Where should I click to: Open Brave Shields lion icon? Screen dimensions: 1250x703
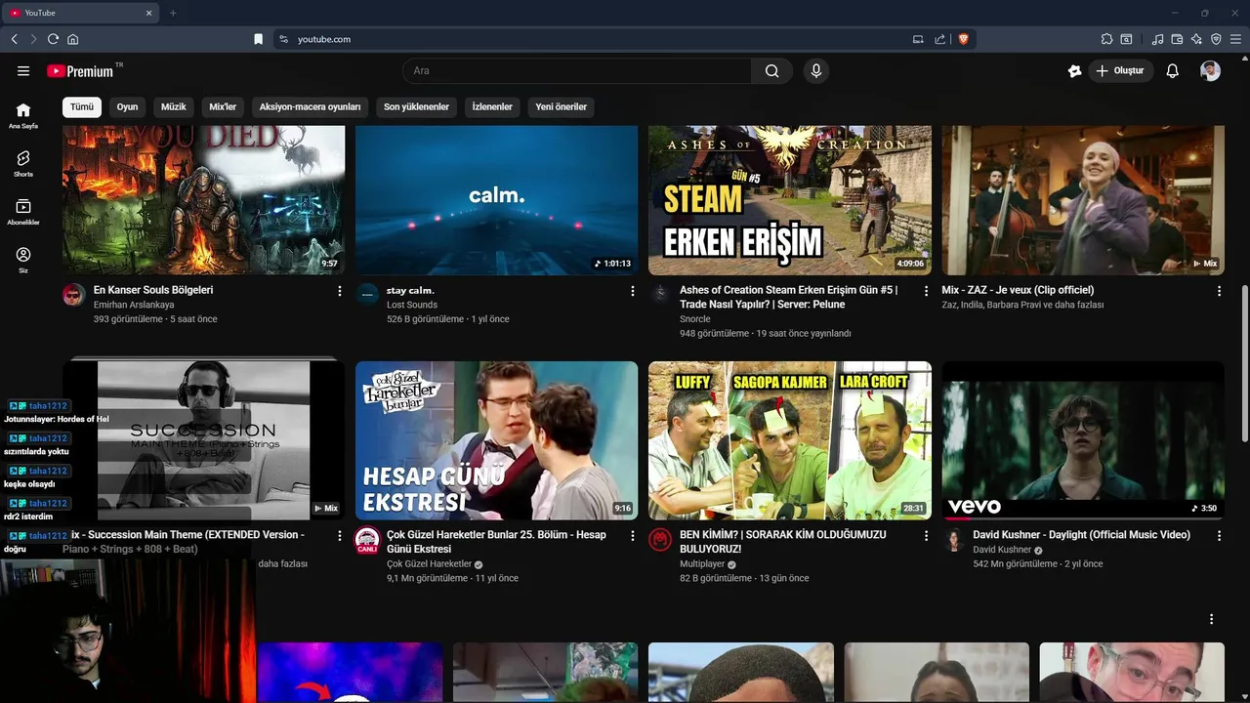click(x=963, y=39)
